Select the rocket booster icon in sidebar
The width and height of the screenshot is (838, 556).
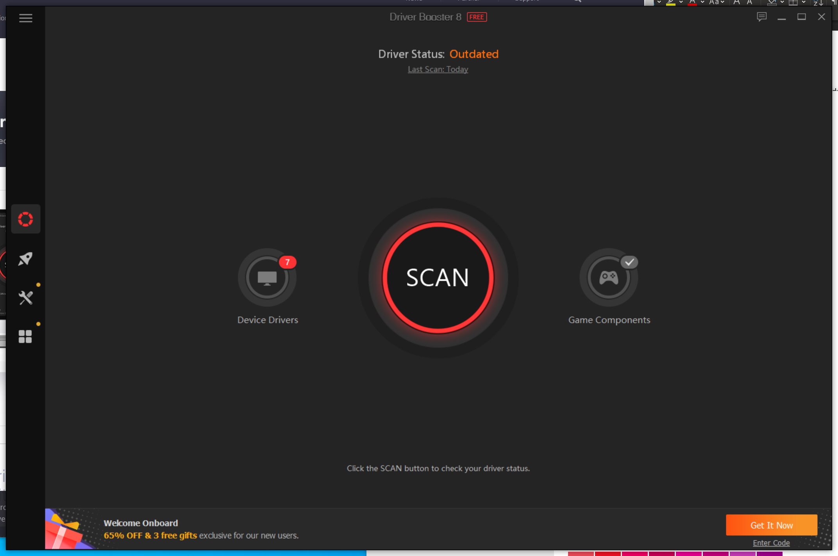point(25,258)
